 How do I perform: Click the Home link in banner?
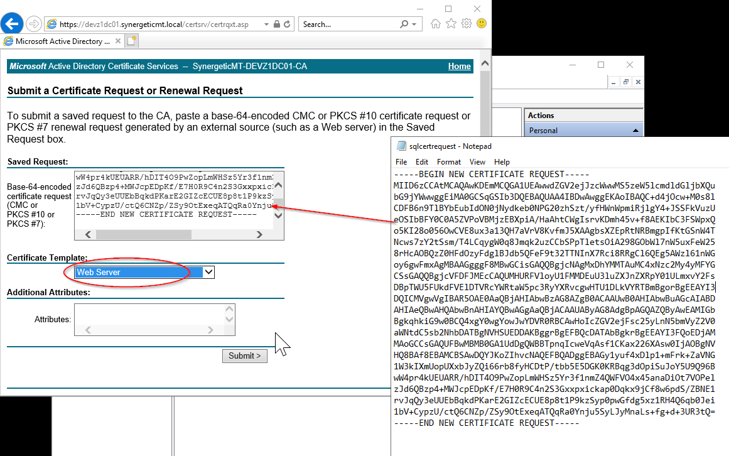pos(460,67)
